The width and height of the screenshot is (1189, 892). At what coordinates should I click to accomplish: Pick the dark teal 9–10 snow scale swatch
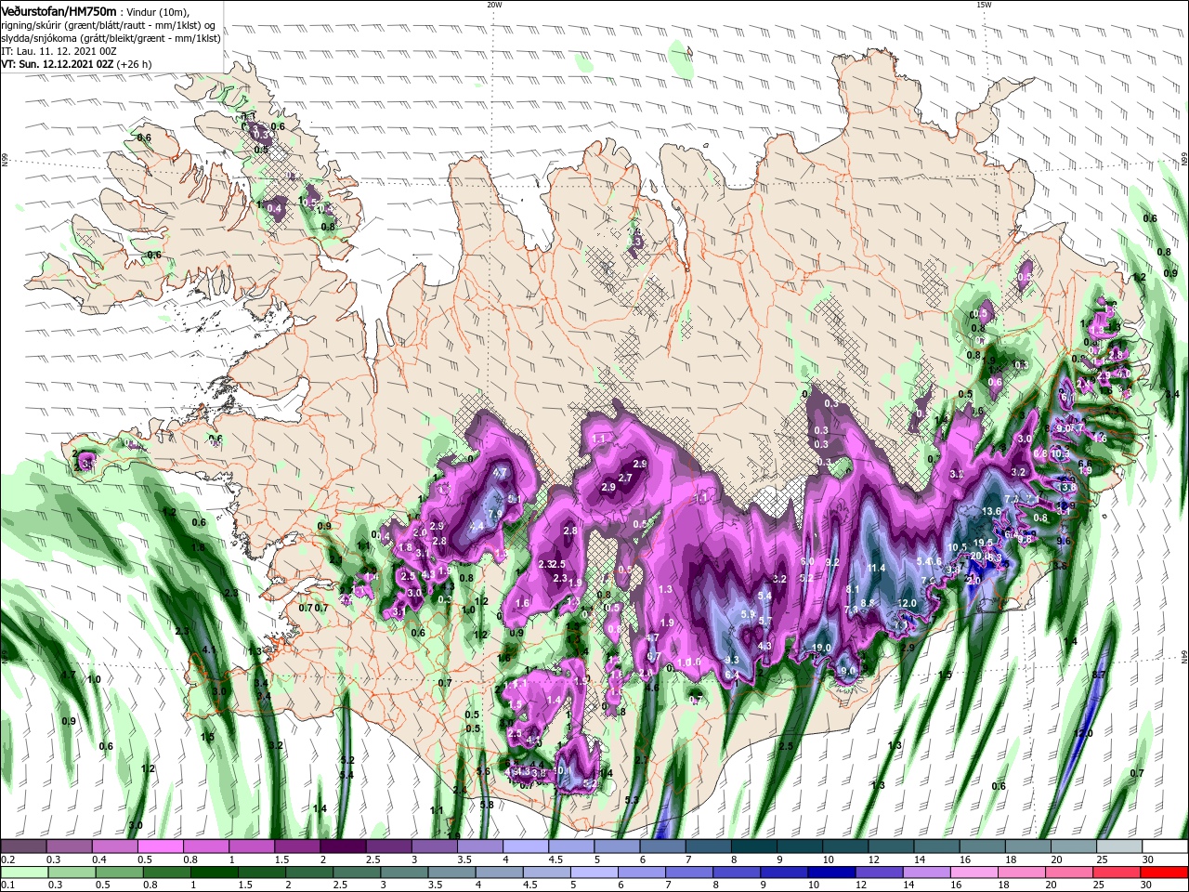pos(800,846)
